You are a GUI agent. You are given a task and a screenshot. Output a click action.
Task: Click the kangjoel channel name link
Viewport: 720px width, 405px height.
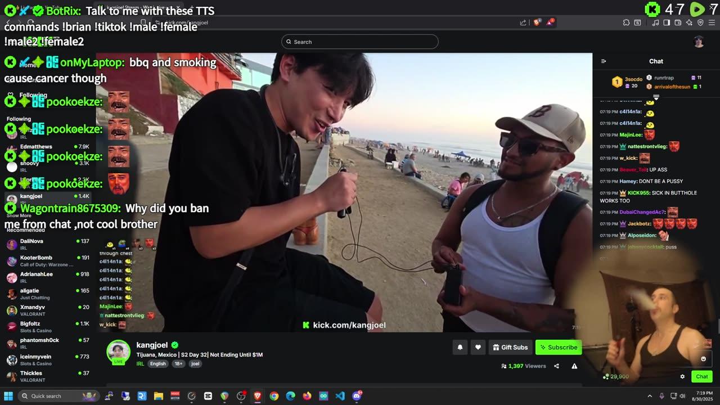[152, 345]
